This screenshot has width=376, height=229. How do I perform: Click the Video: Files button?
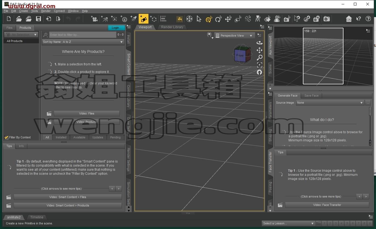pyautogui.click(x=87, y=113)
